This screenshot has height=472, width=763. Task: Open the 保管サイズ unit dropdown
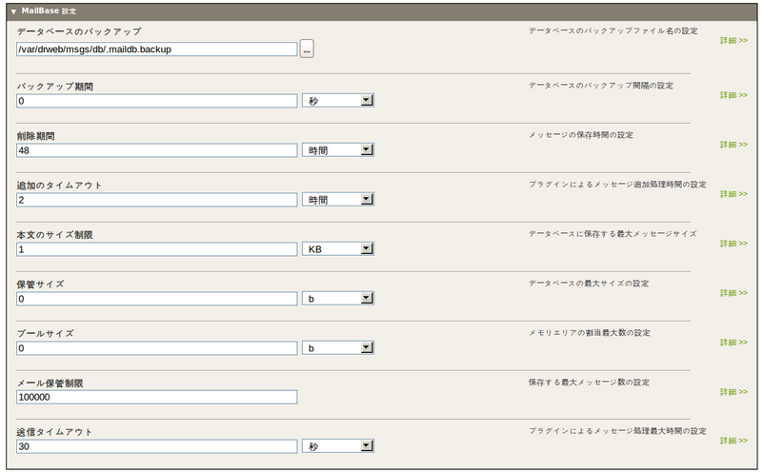tap(338, 299)
